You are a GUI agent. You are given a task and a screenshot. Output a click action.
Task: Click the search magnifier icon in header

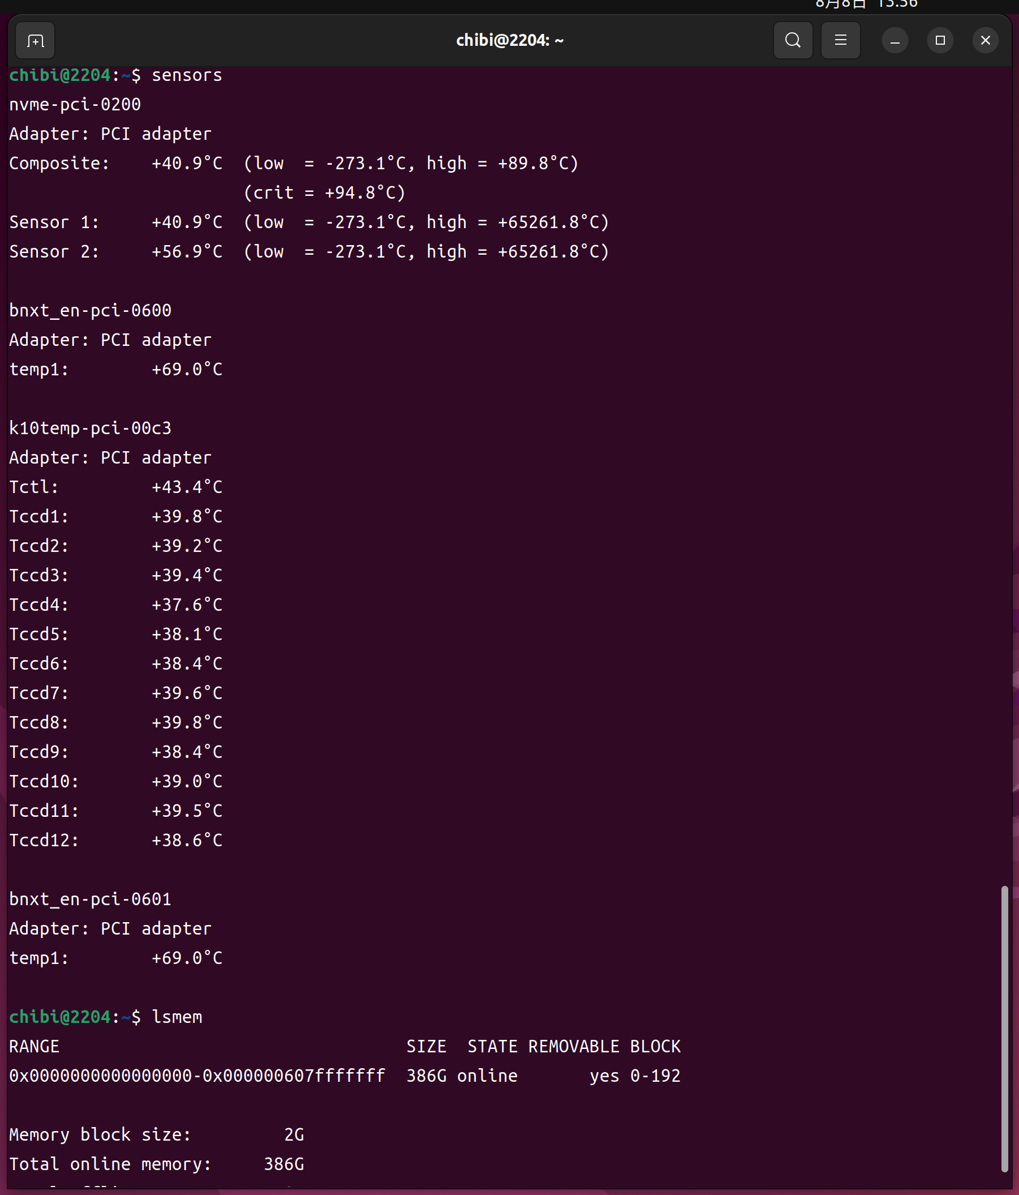(x=793, y=40)
